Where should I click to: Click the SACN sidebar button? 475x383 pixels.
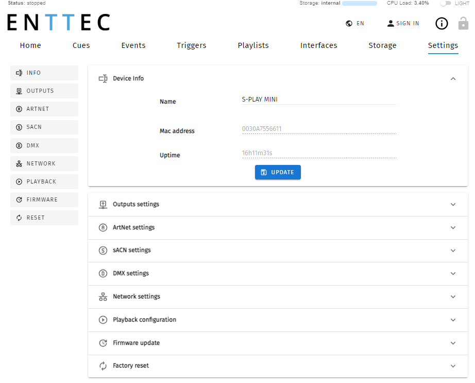click(44, 127)
